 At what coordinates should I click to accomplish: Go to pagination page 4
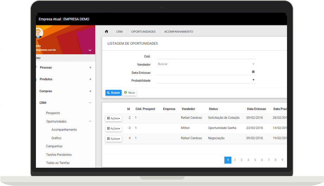(248, 160)
